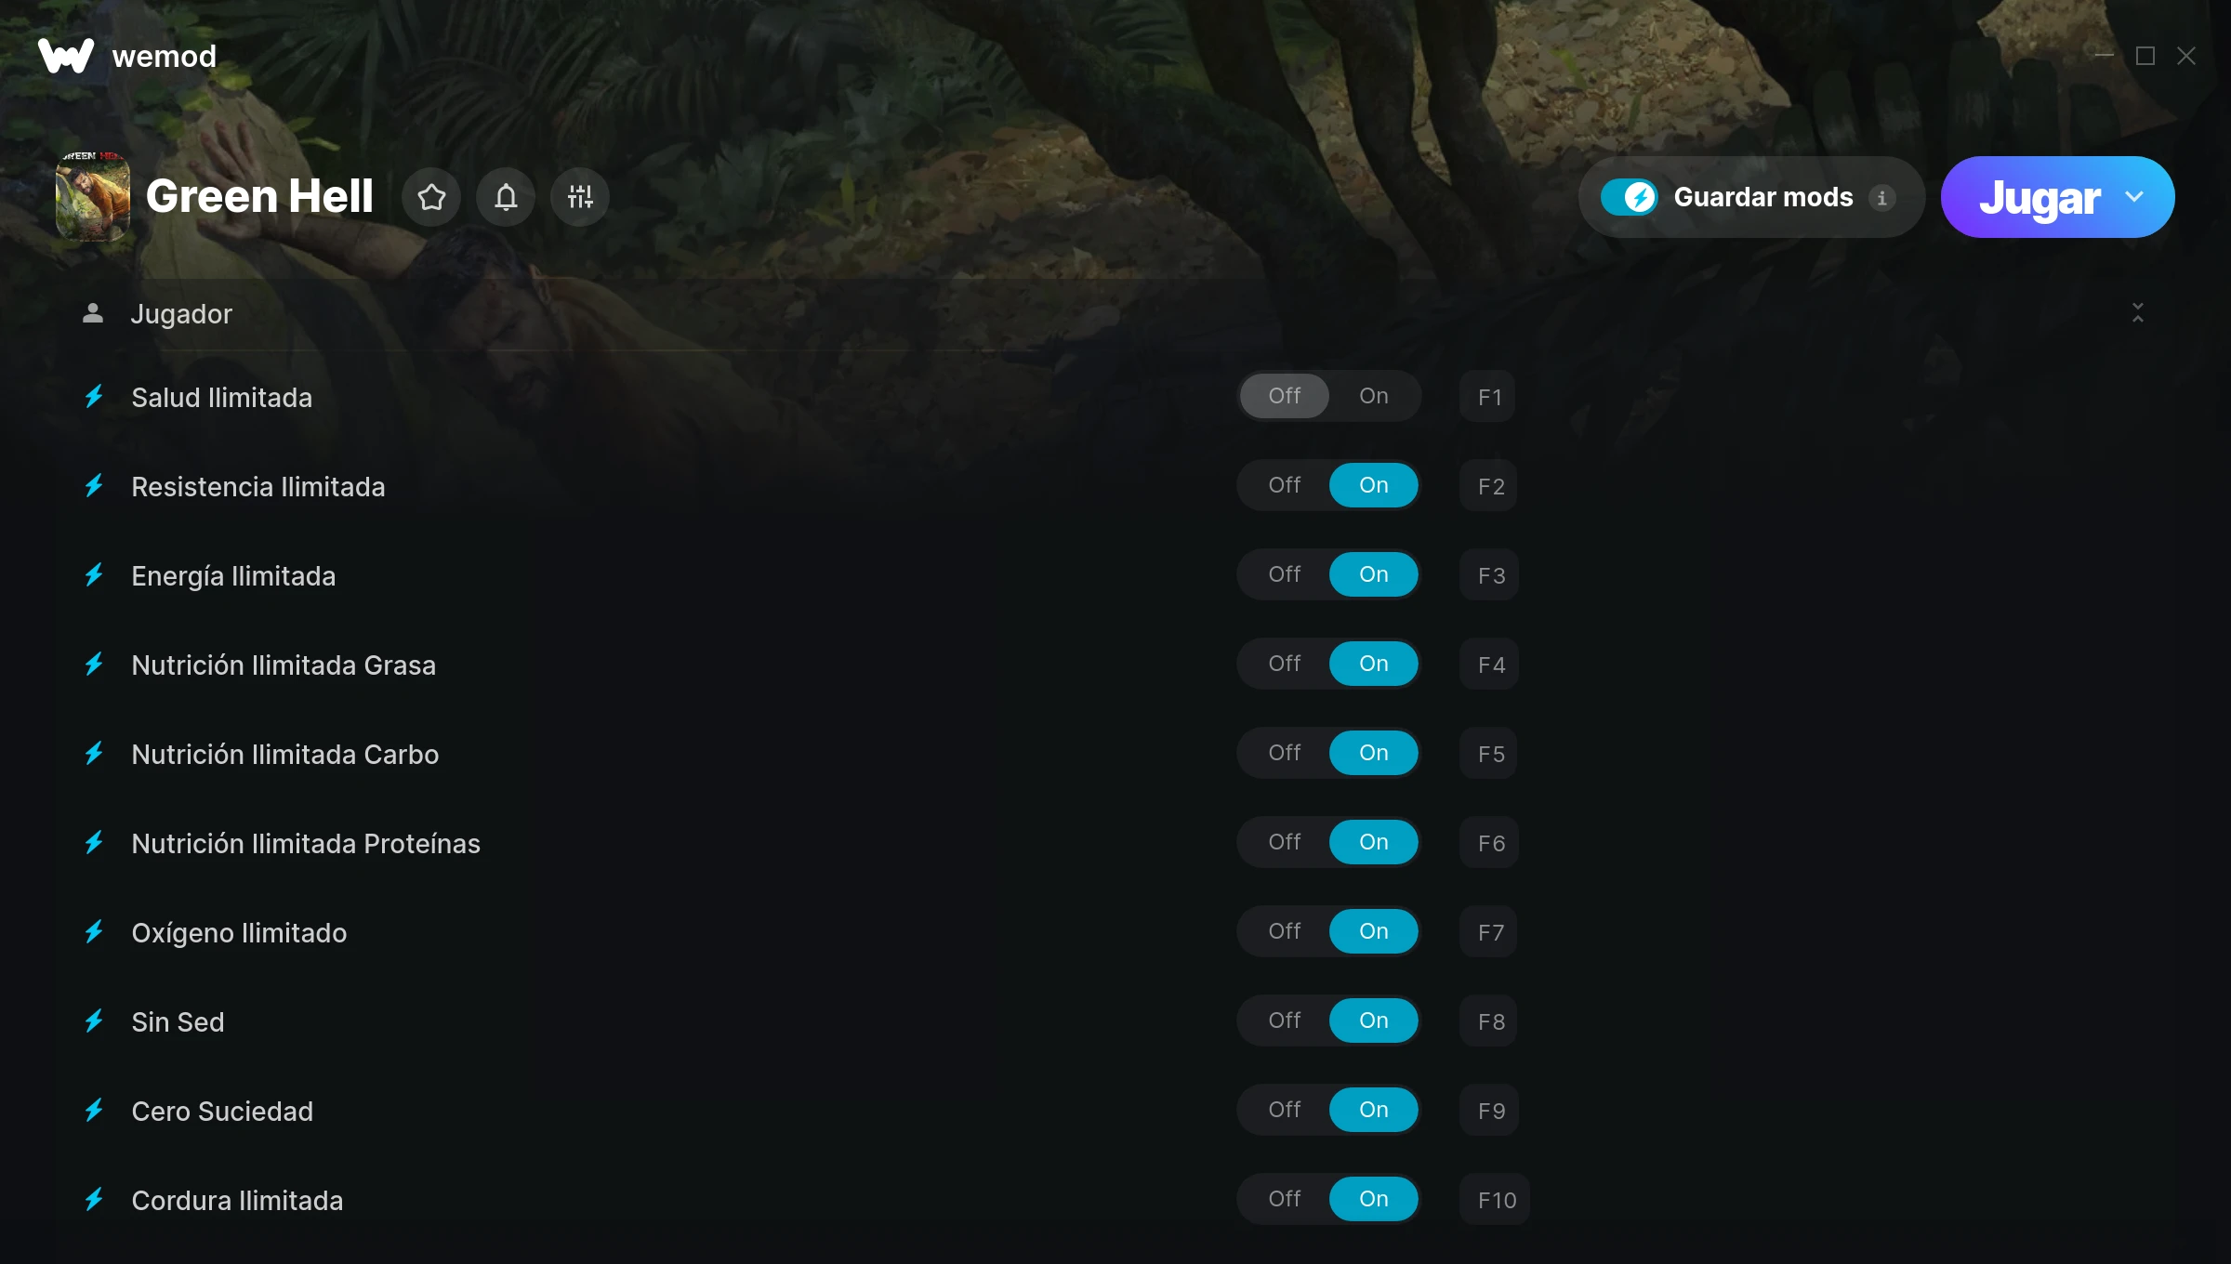Image resolution: width=2231 pixels, height=1264 pixels.
Task: Click the lightning icon beside Salud Ilimitada
Action: 94,397
